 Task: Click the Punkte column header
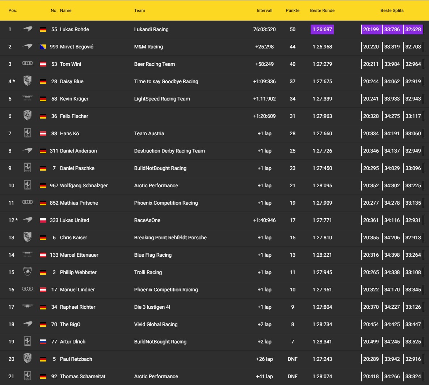[293, 10]
